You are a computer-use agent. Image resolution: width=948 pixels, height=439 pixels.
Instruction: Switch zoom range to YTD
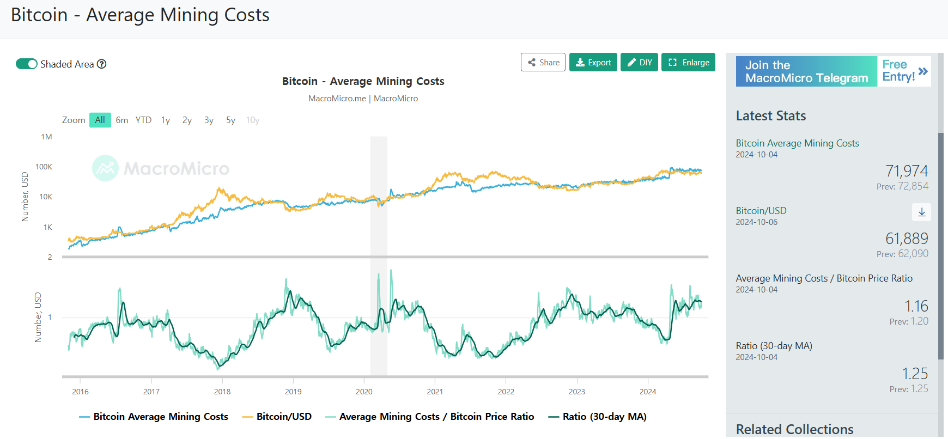pyautogui.click(x=144, y=120)
